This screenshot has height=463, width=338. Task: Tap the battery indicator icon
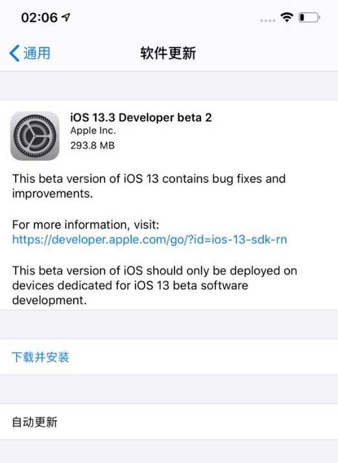pyautogui.click(x=309, y=18)
